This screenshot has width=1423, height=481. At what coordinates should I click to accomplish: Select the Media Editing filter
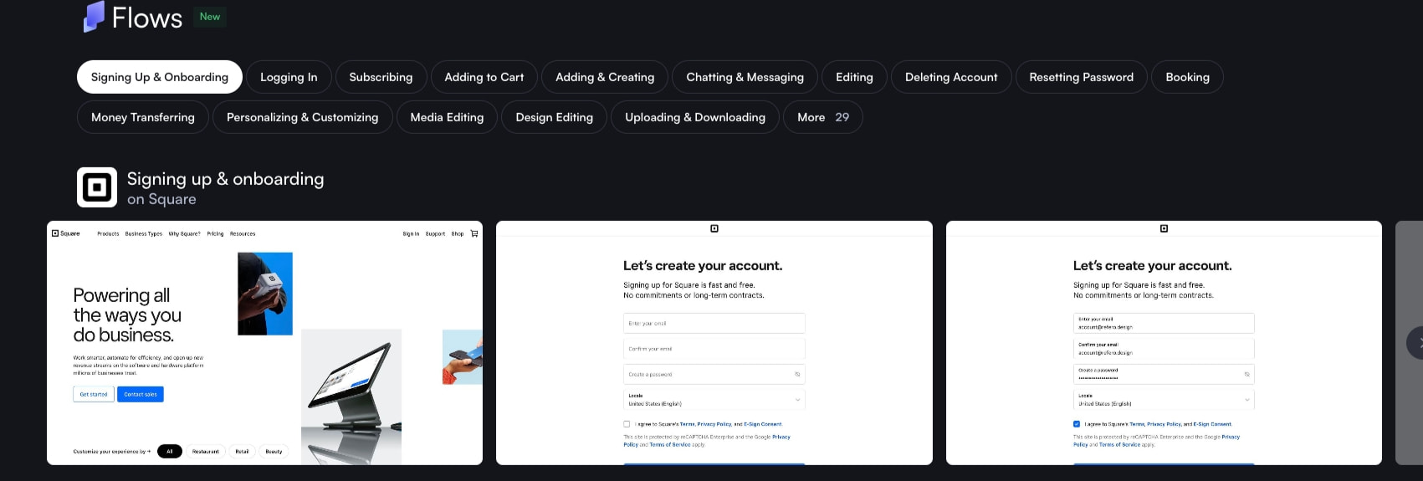click(447, 117)
